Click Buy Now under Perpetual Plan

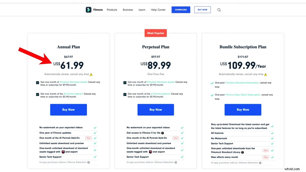pyautogui.click(x=156, y=110)
